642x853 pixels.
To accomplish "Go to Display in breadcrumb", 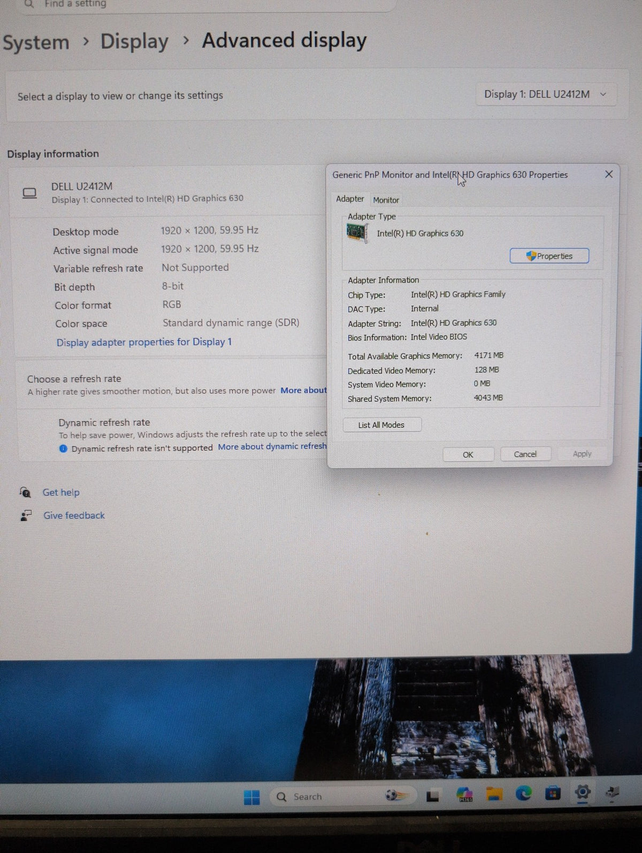I will [x=134, y=41].
